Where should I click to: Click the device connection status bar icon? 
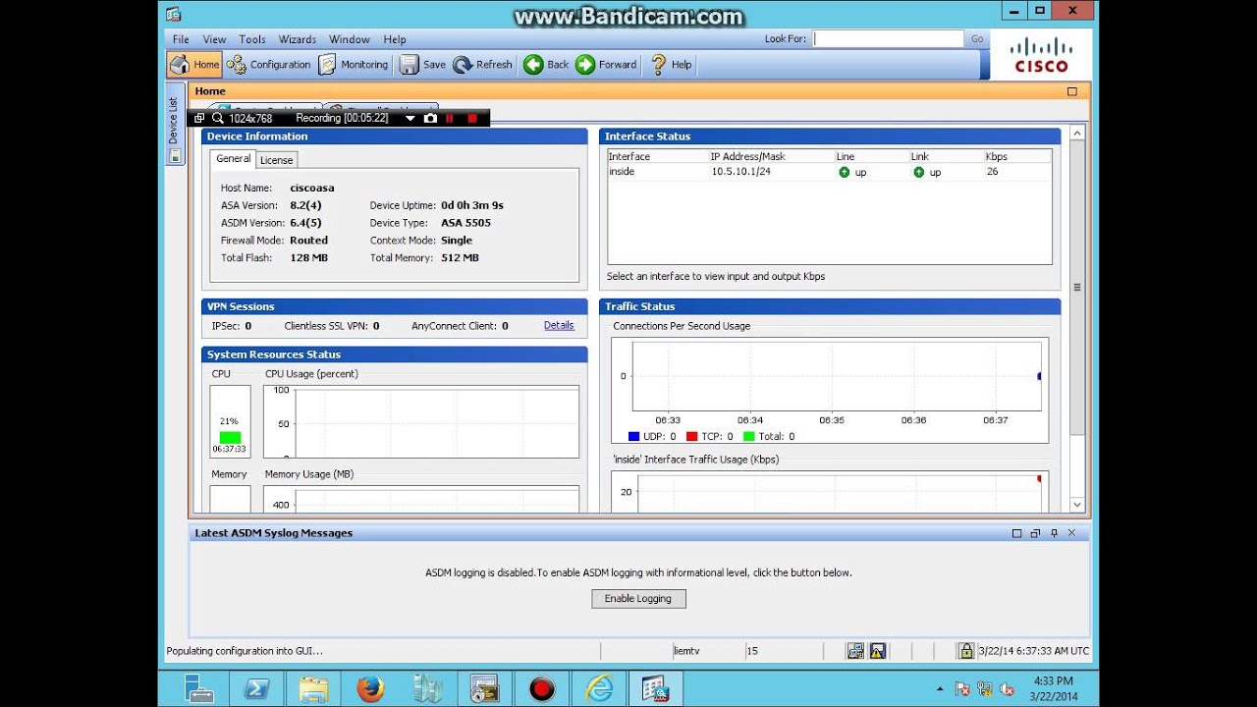tap(855, 651)
